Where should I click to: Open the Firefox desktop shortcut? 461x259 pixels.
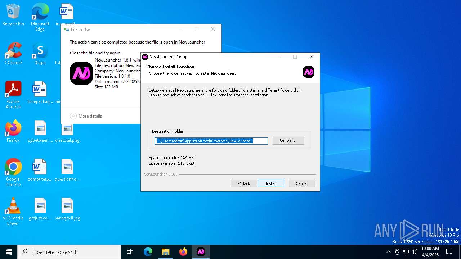(13, 131)
